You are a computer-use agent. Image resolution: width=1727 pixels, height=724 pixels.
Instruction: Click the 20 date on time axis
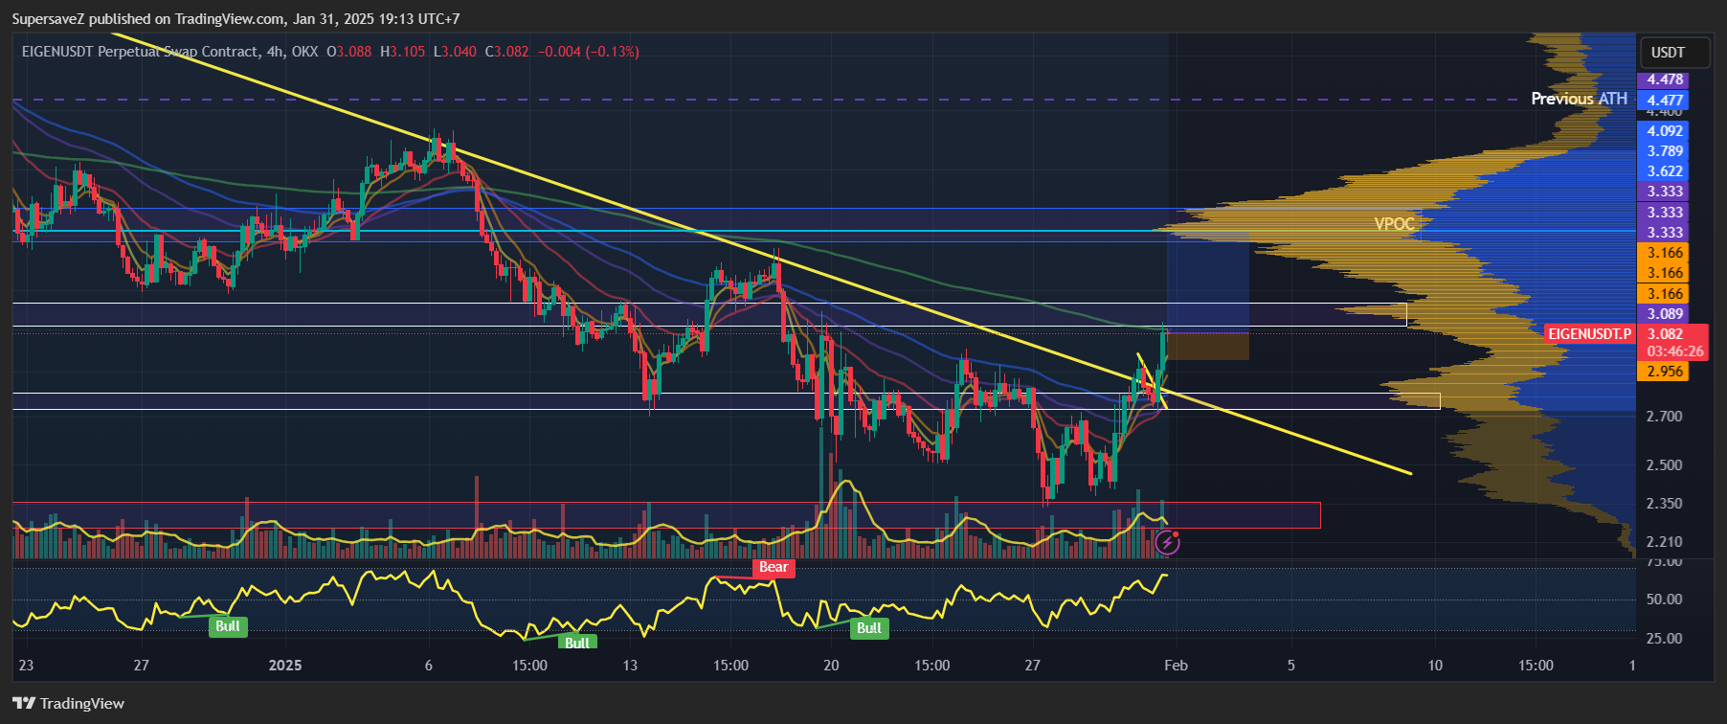(x=831, y=666)
